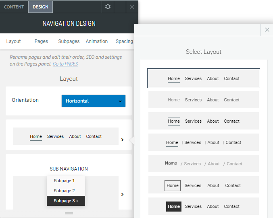Viewport: 273px width, 218px height.
Task: Click the Select Layout heading
Action: point(204,52)
